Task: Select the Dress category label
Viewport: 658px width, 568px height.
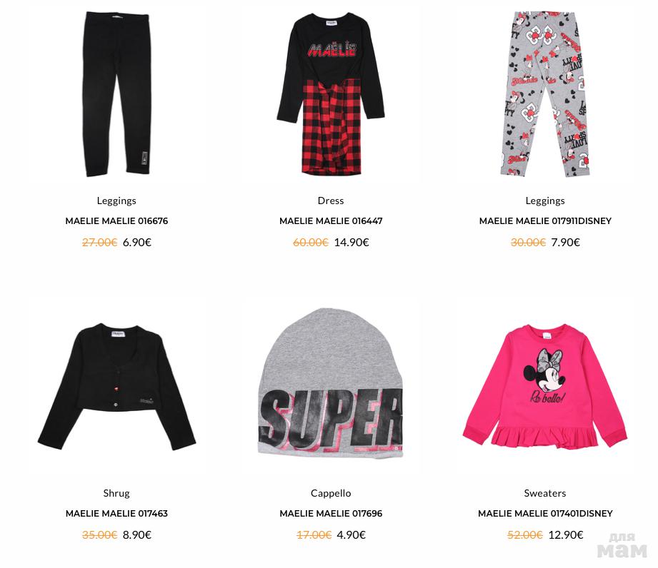Action: (x=331, y=201)
